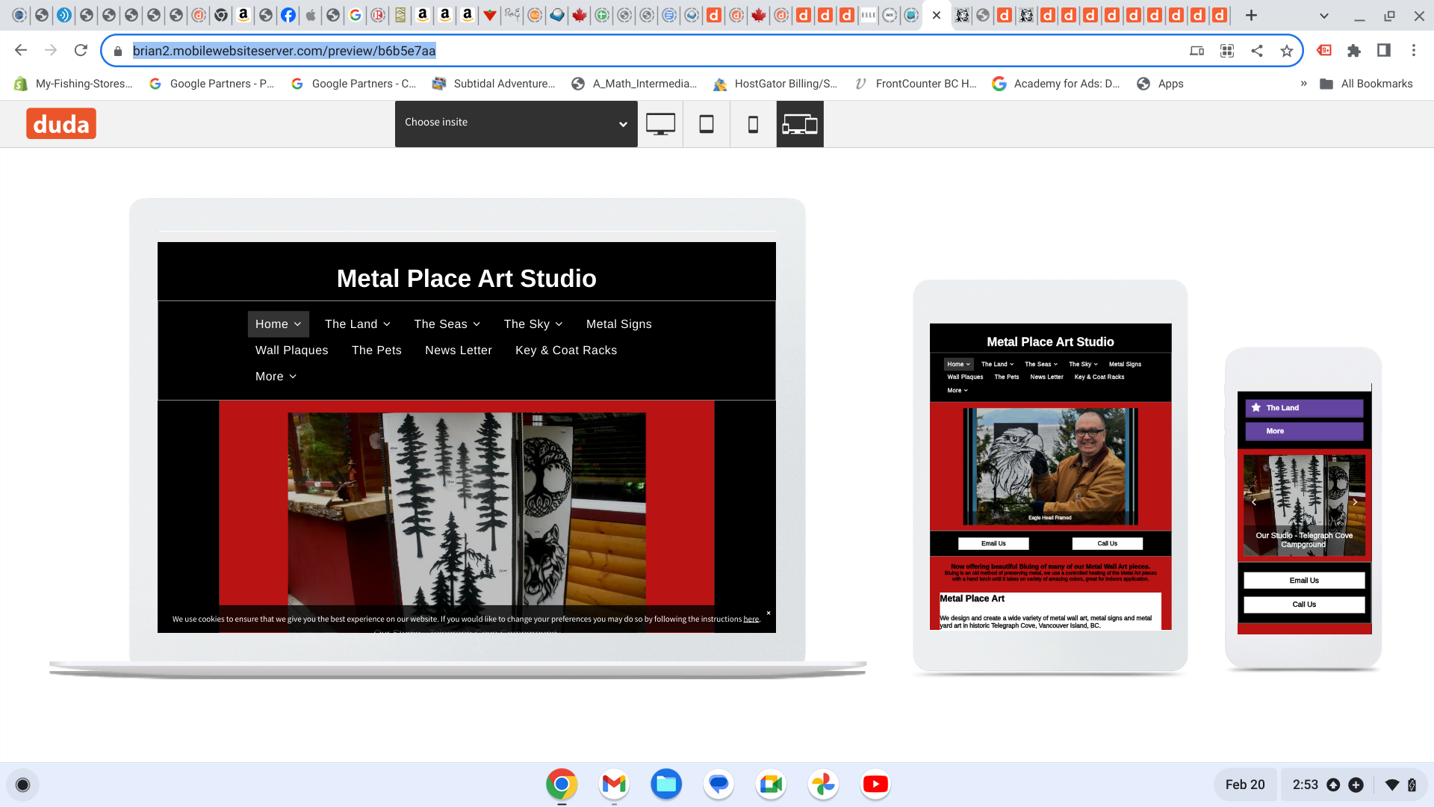Open Google Partners - P... bookmark
The height and width of the screenshot is (807, 1434).
[x=211, y=84]
